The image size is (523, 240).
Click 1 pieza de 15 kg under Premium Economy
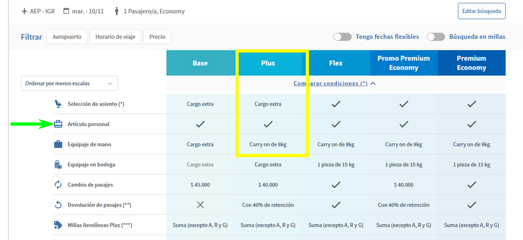point(471,164)
